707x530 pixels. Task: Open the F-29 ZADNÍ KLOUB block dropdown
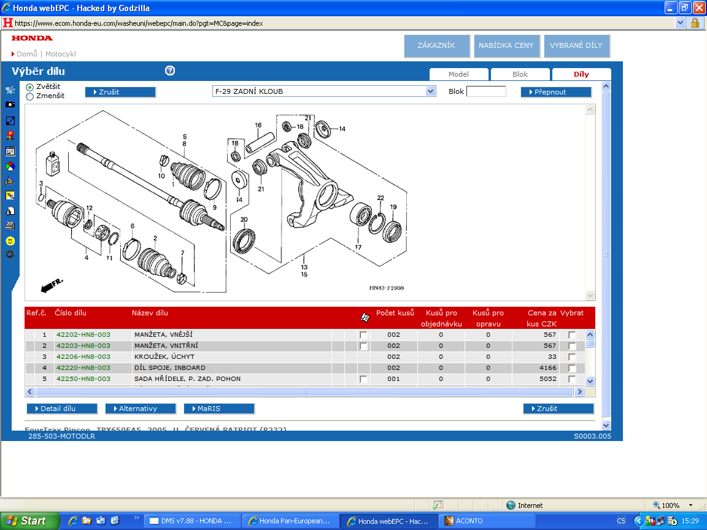click(x=431, y=91)
